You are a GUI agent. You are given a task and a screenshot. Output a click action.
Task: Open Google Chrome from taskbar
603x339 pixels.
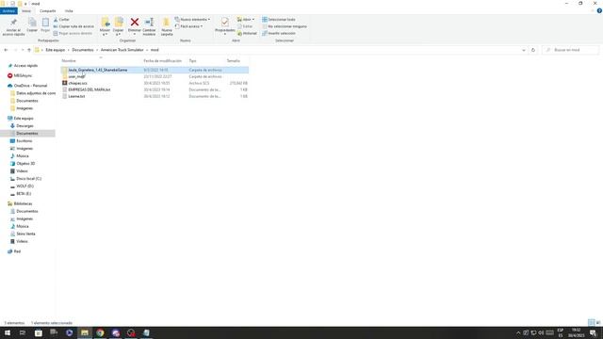pos(100,332)
